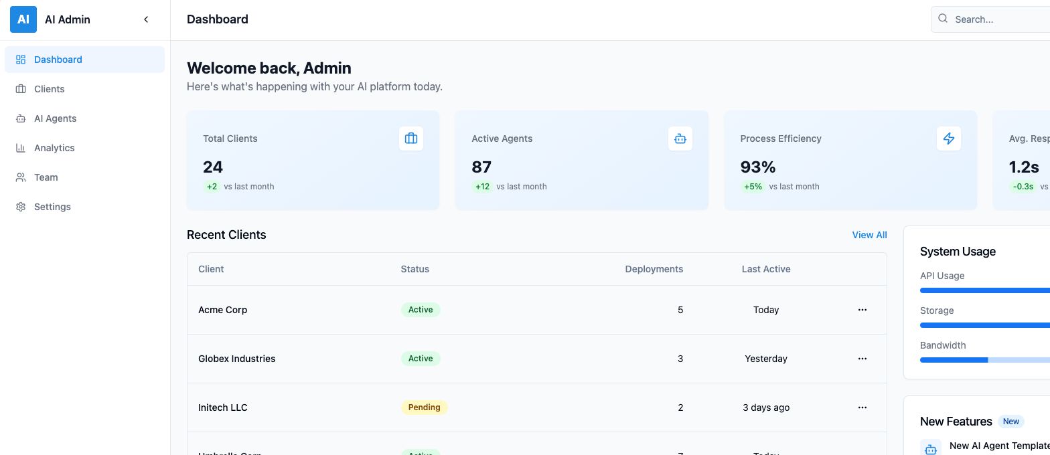This screenshot has height=455, width=1050.
Task: Click the Active Agents robot icon
Action: pyautogui.click(x=680, y=139)
